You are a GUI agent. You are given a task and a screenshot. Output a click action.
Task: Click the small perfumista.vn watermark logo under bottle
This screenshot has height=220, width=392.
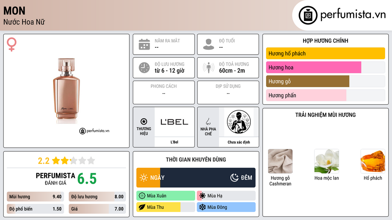tap(94, 131)
